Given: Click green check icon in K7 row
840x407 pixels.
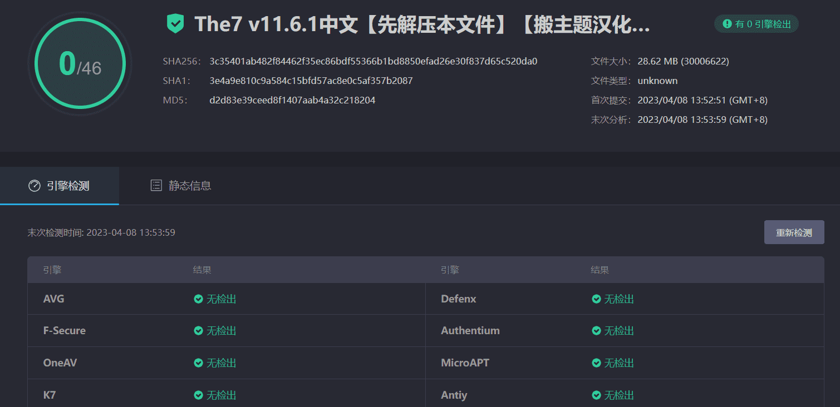Looking at the screenshot, I should 198,395.
